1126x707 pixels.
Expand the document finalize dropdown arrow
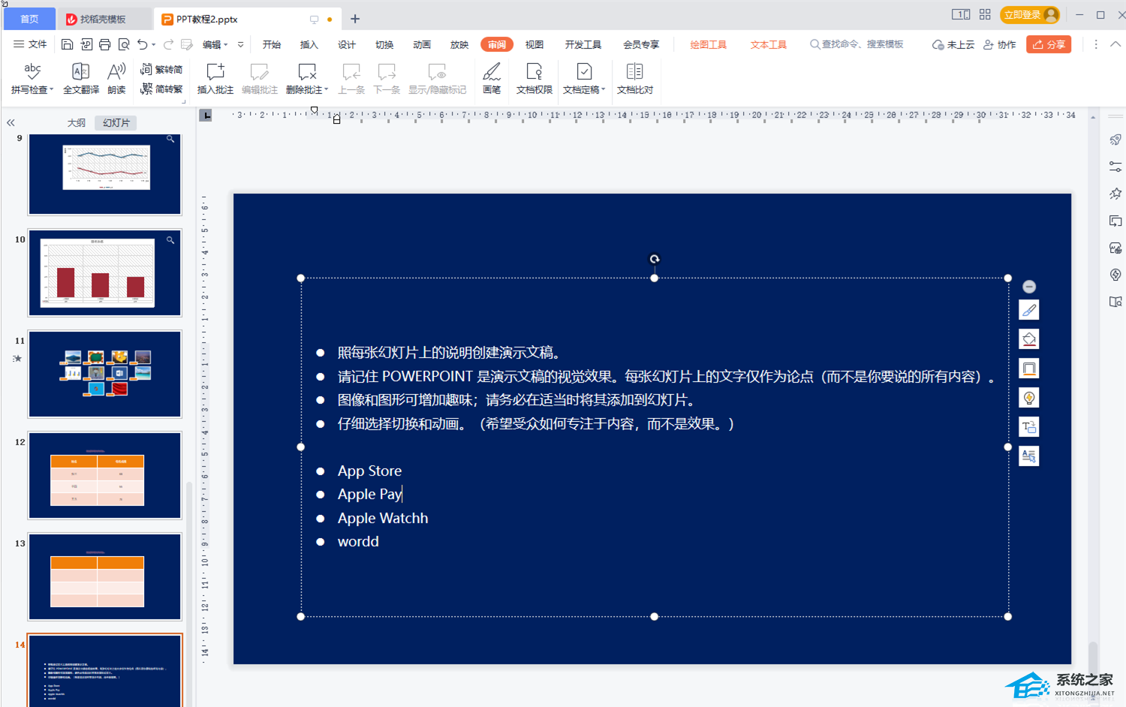603,90
